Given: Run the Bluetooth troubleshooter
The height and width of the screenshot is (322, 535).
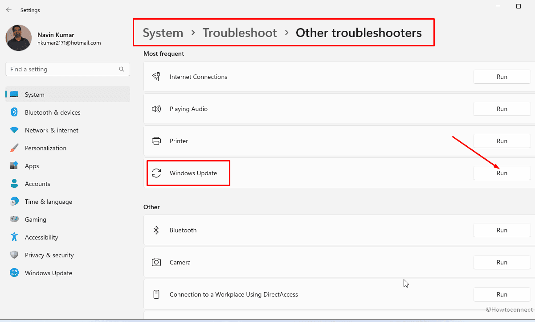Looking at the screenshot, I should point(502,230).
